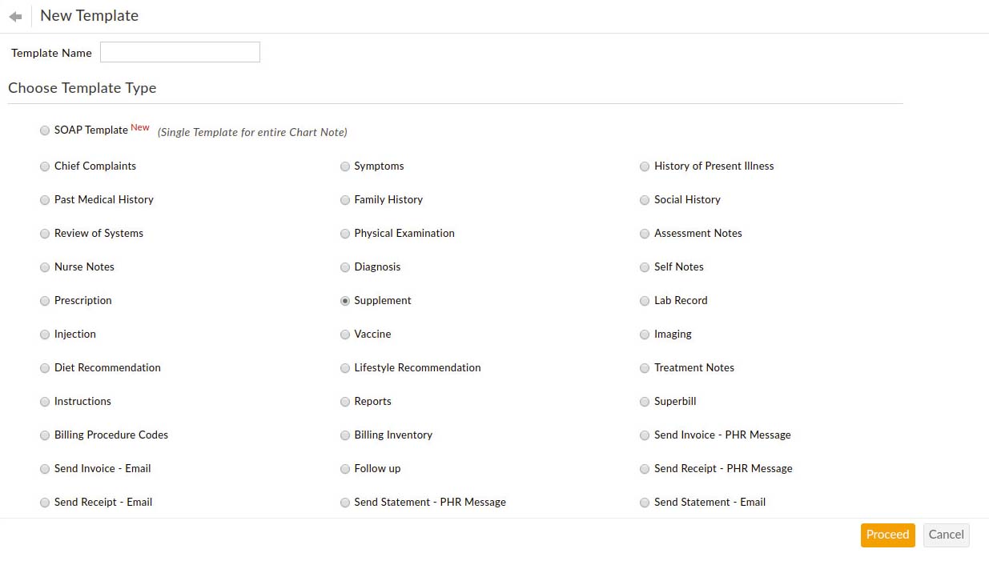This screenshot has width=989, height=565.
Task: Pick the Past Medical History option
Action: pos(45,200)
